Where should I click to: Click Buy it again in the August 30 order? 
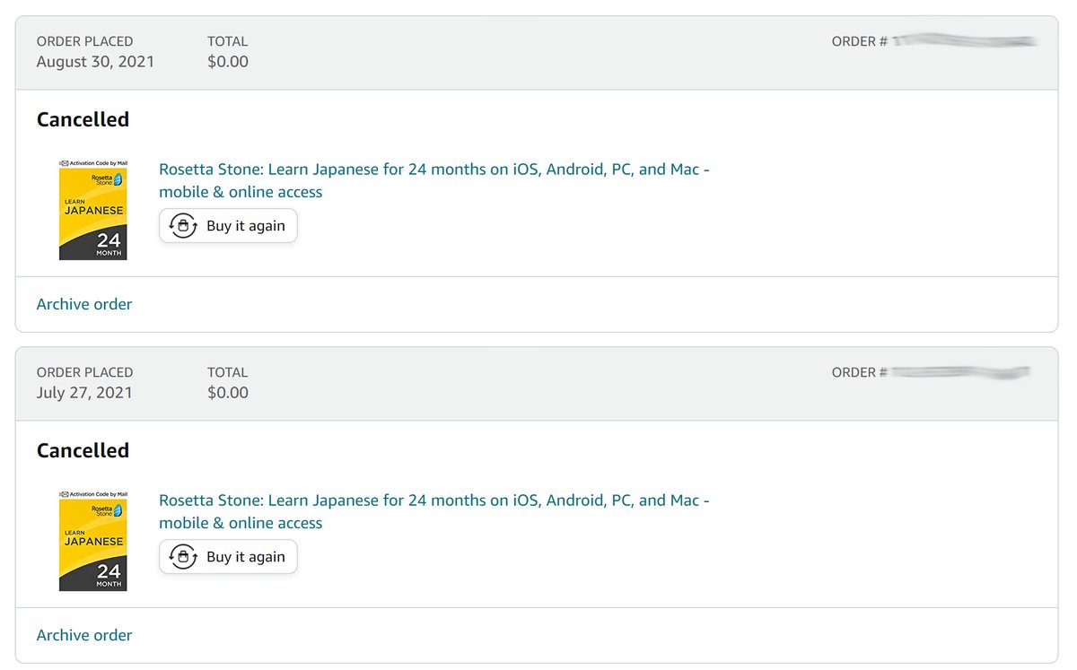click(x=228, y=226)
